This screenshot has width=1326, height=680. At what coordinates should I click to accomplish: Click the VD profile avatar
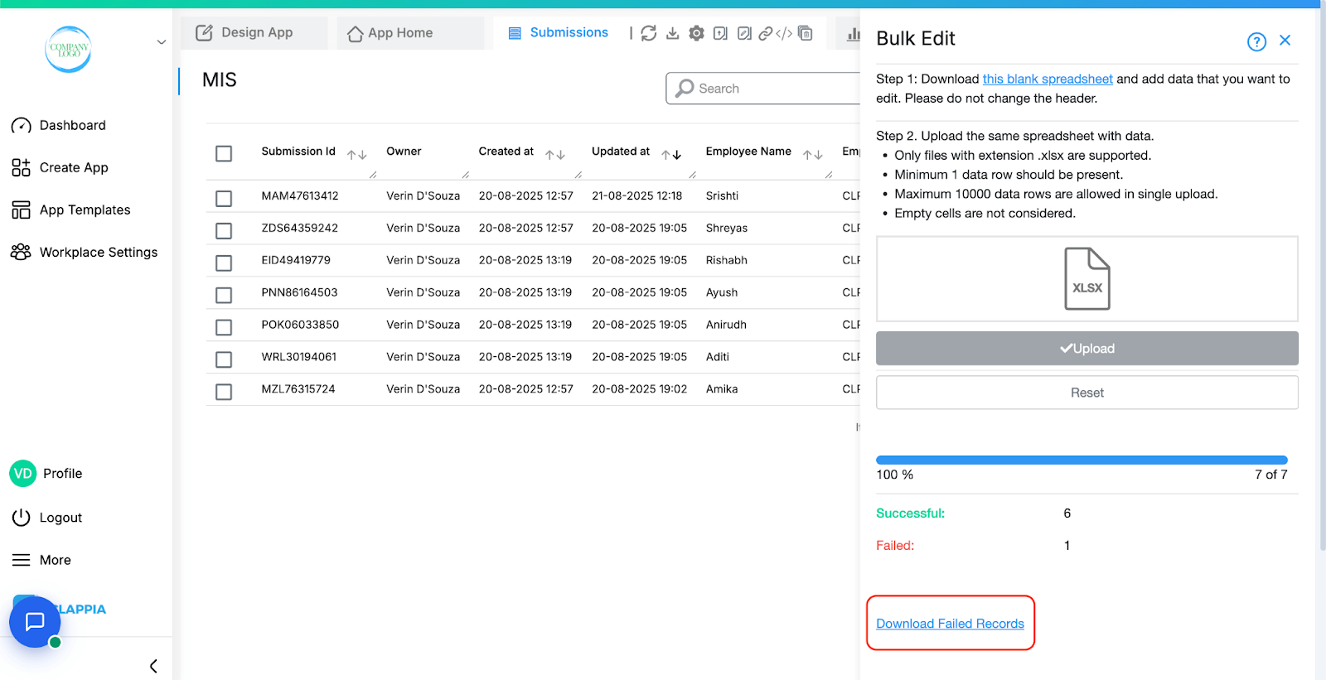(23, 474)
